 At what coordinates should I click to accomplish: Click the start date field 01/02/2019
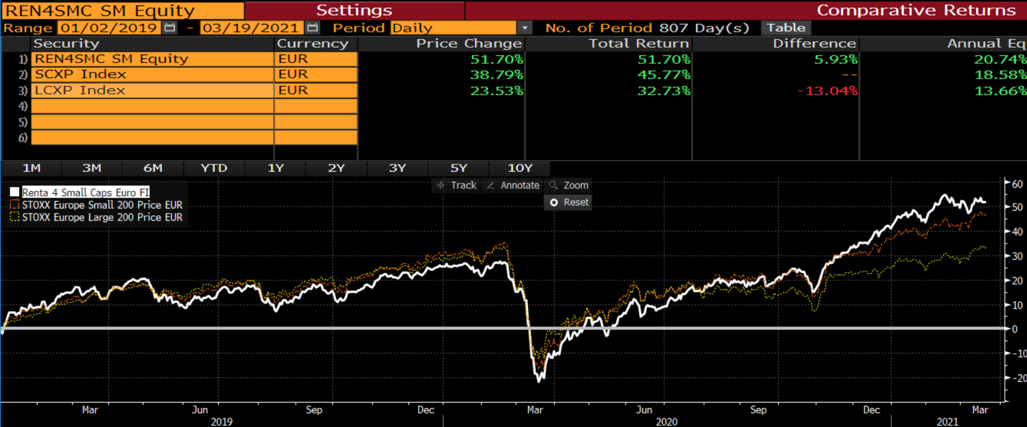(x=109, y=28)
